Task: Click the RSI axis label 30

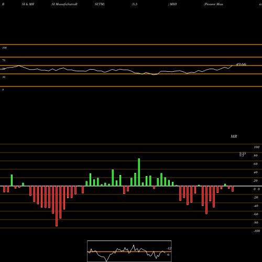Action: 4,77
